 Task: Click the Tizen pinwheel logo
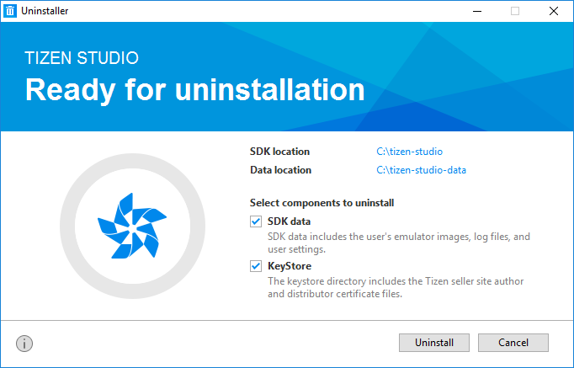coord(132,226)
